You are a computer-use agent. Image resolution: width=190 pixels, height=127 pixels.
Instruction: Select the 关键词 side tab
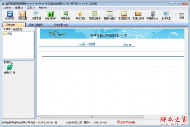(x=7, y=29)
